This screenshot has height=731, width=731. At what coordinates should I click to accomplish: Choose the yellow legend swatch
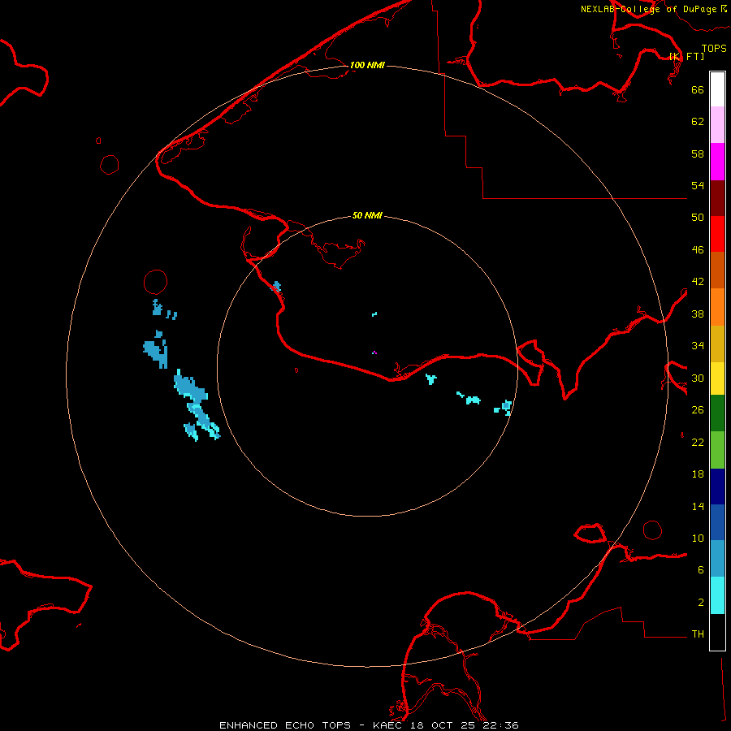tap(717, 378)
